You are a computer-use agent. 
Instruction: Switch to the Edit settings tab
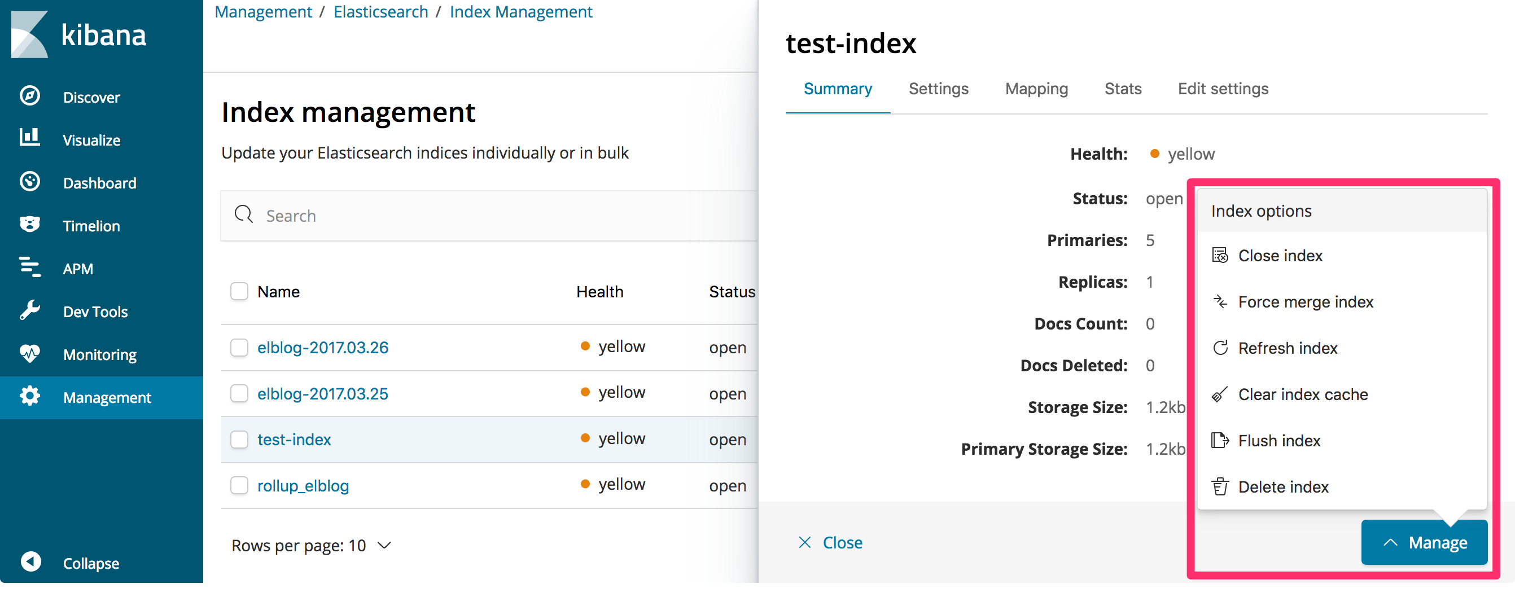pos(1223,89)
